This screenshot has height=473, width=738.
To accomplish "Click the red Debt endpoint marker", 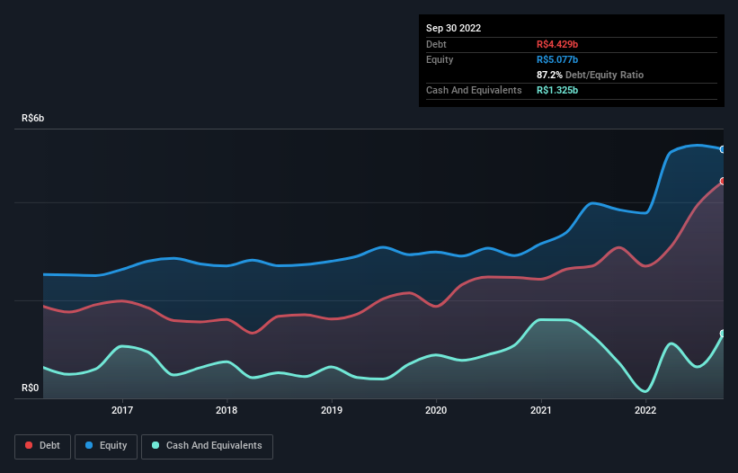I will coord(723,182).
